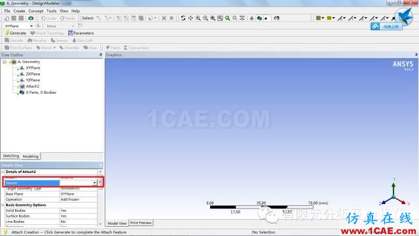419x236 pixels.
Task: Open the Source dropdown arrow
Action: point(94,183)
